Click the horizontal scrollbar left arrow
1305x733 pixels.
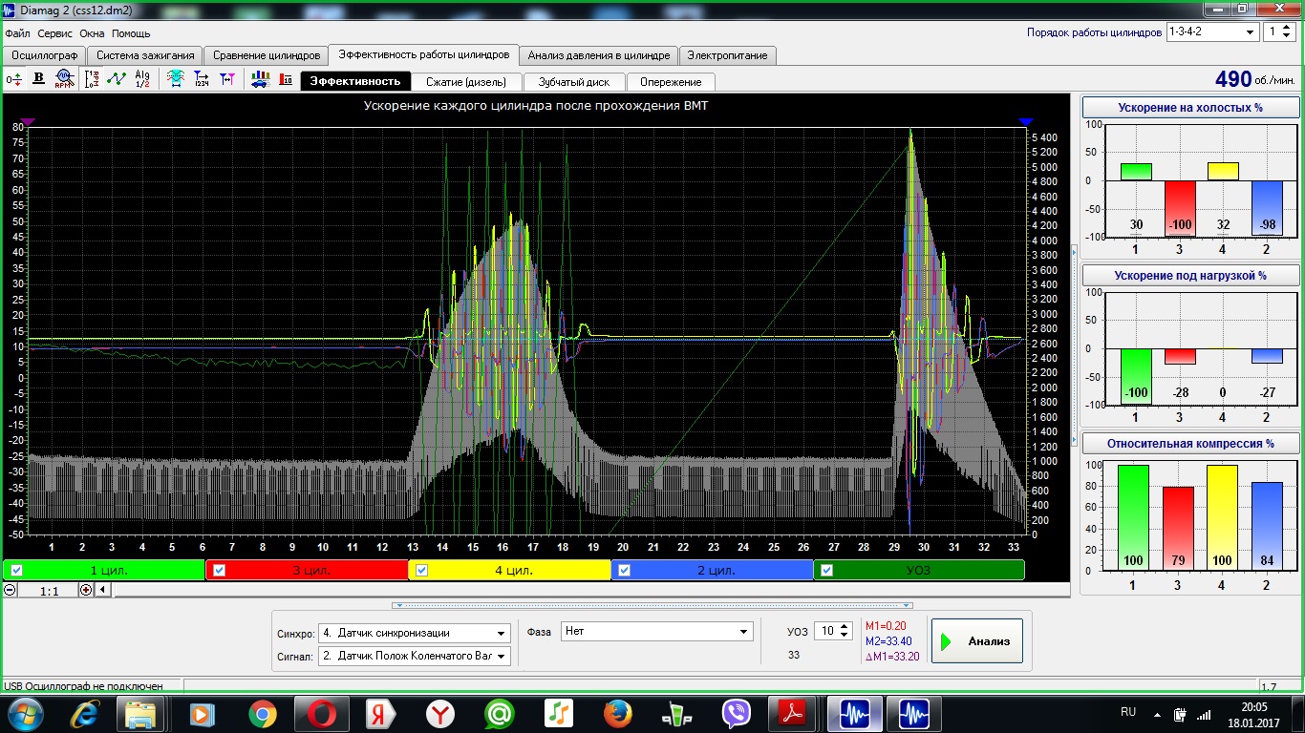coord(103,590)
